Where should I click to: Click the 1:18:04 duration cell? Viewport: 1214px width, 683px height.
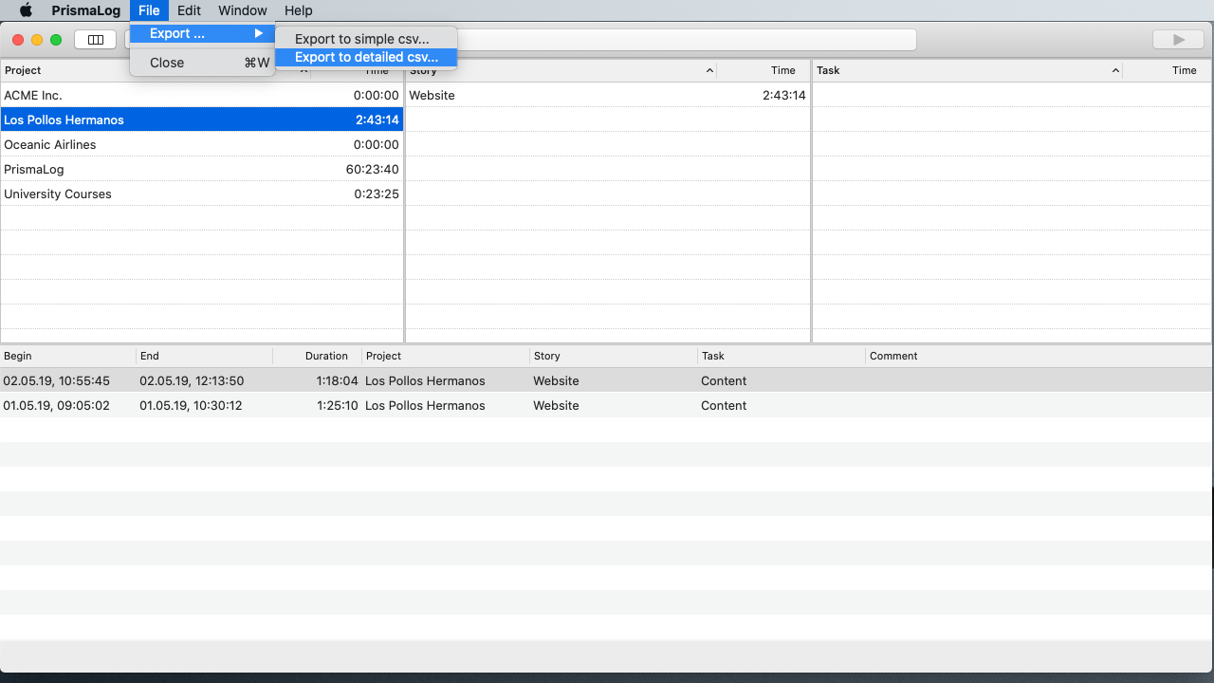pos(337,380)
